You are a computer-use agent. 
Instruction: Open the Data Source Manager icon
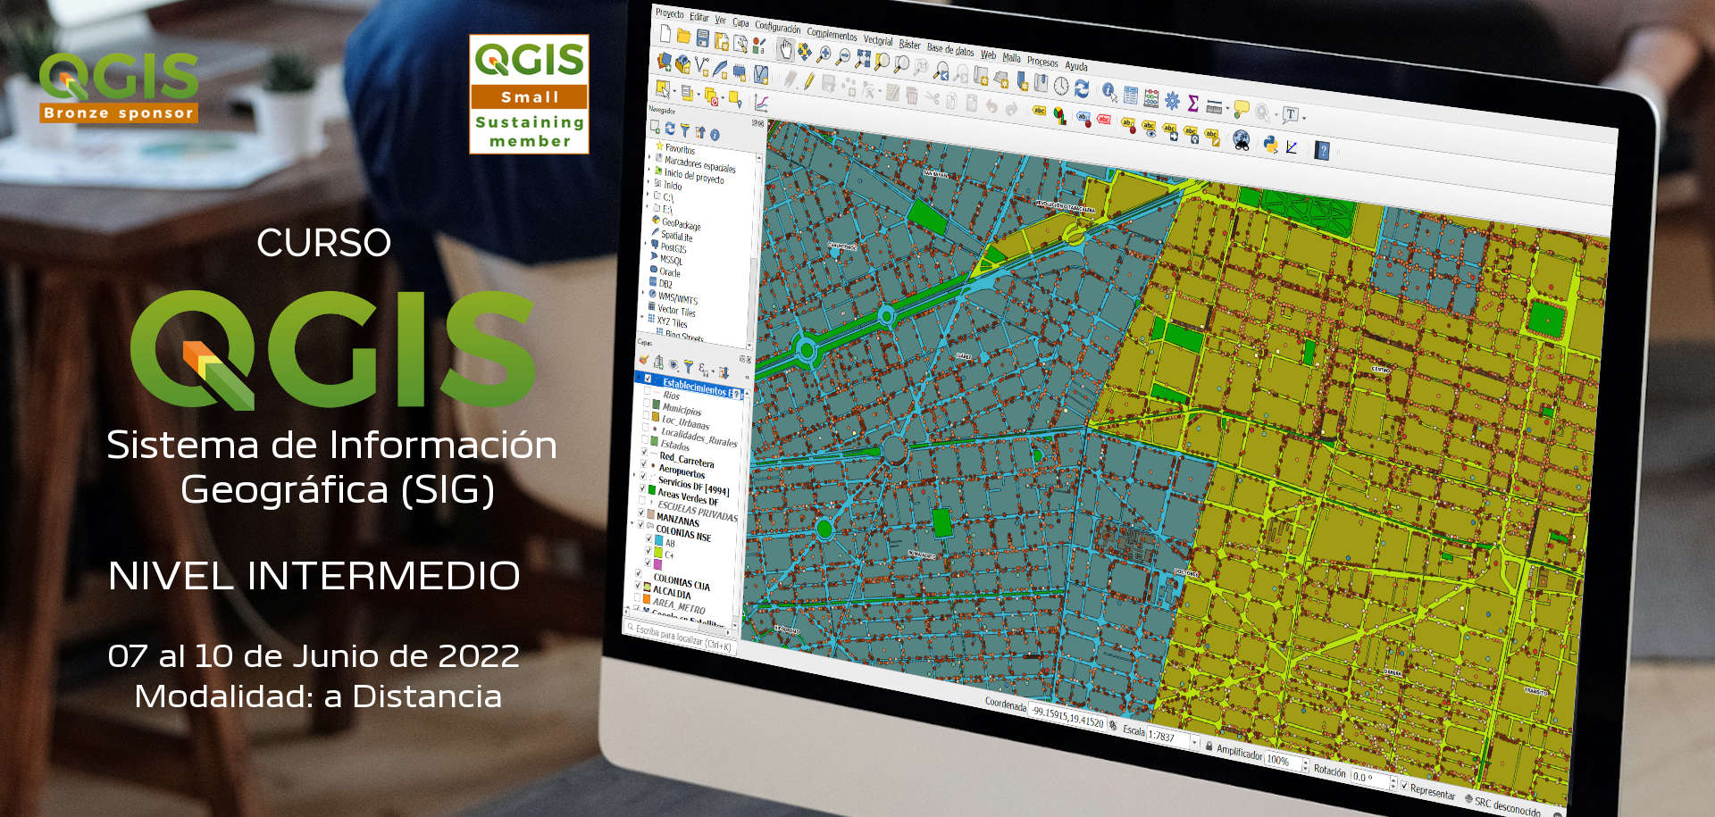click(x=664, y=61)
